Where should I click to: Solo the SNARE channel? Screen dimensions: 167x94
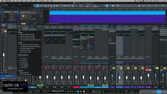[x=56, y=68]
